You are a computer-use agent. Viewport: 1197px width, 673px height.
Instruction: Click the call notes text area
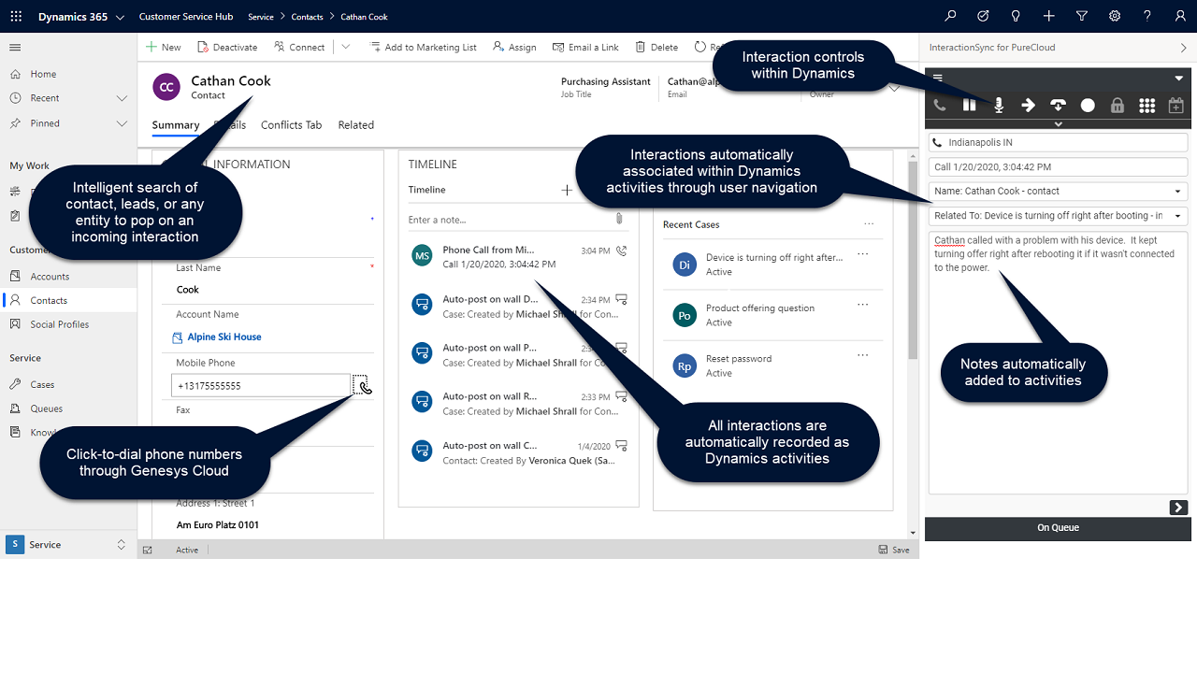(x=1058, y=363)
